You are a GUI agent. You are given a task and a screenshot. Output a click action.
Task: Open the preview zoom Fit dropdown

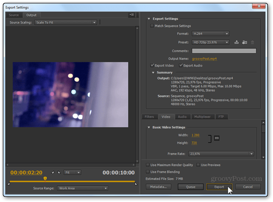pos(72,173)
